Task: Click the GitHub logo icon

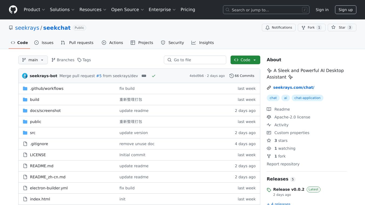Action: (x=13, y=10)
